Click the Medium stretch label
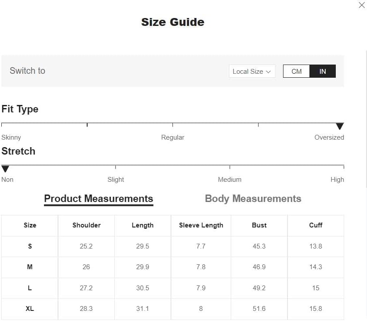Screen dimensions: 367x321 point(229,180)
